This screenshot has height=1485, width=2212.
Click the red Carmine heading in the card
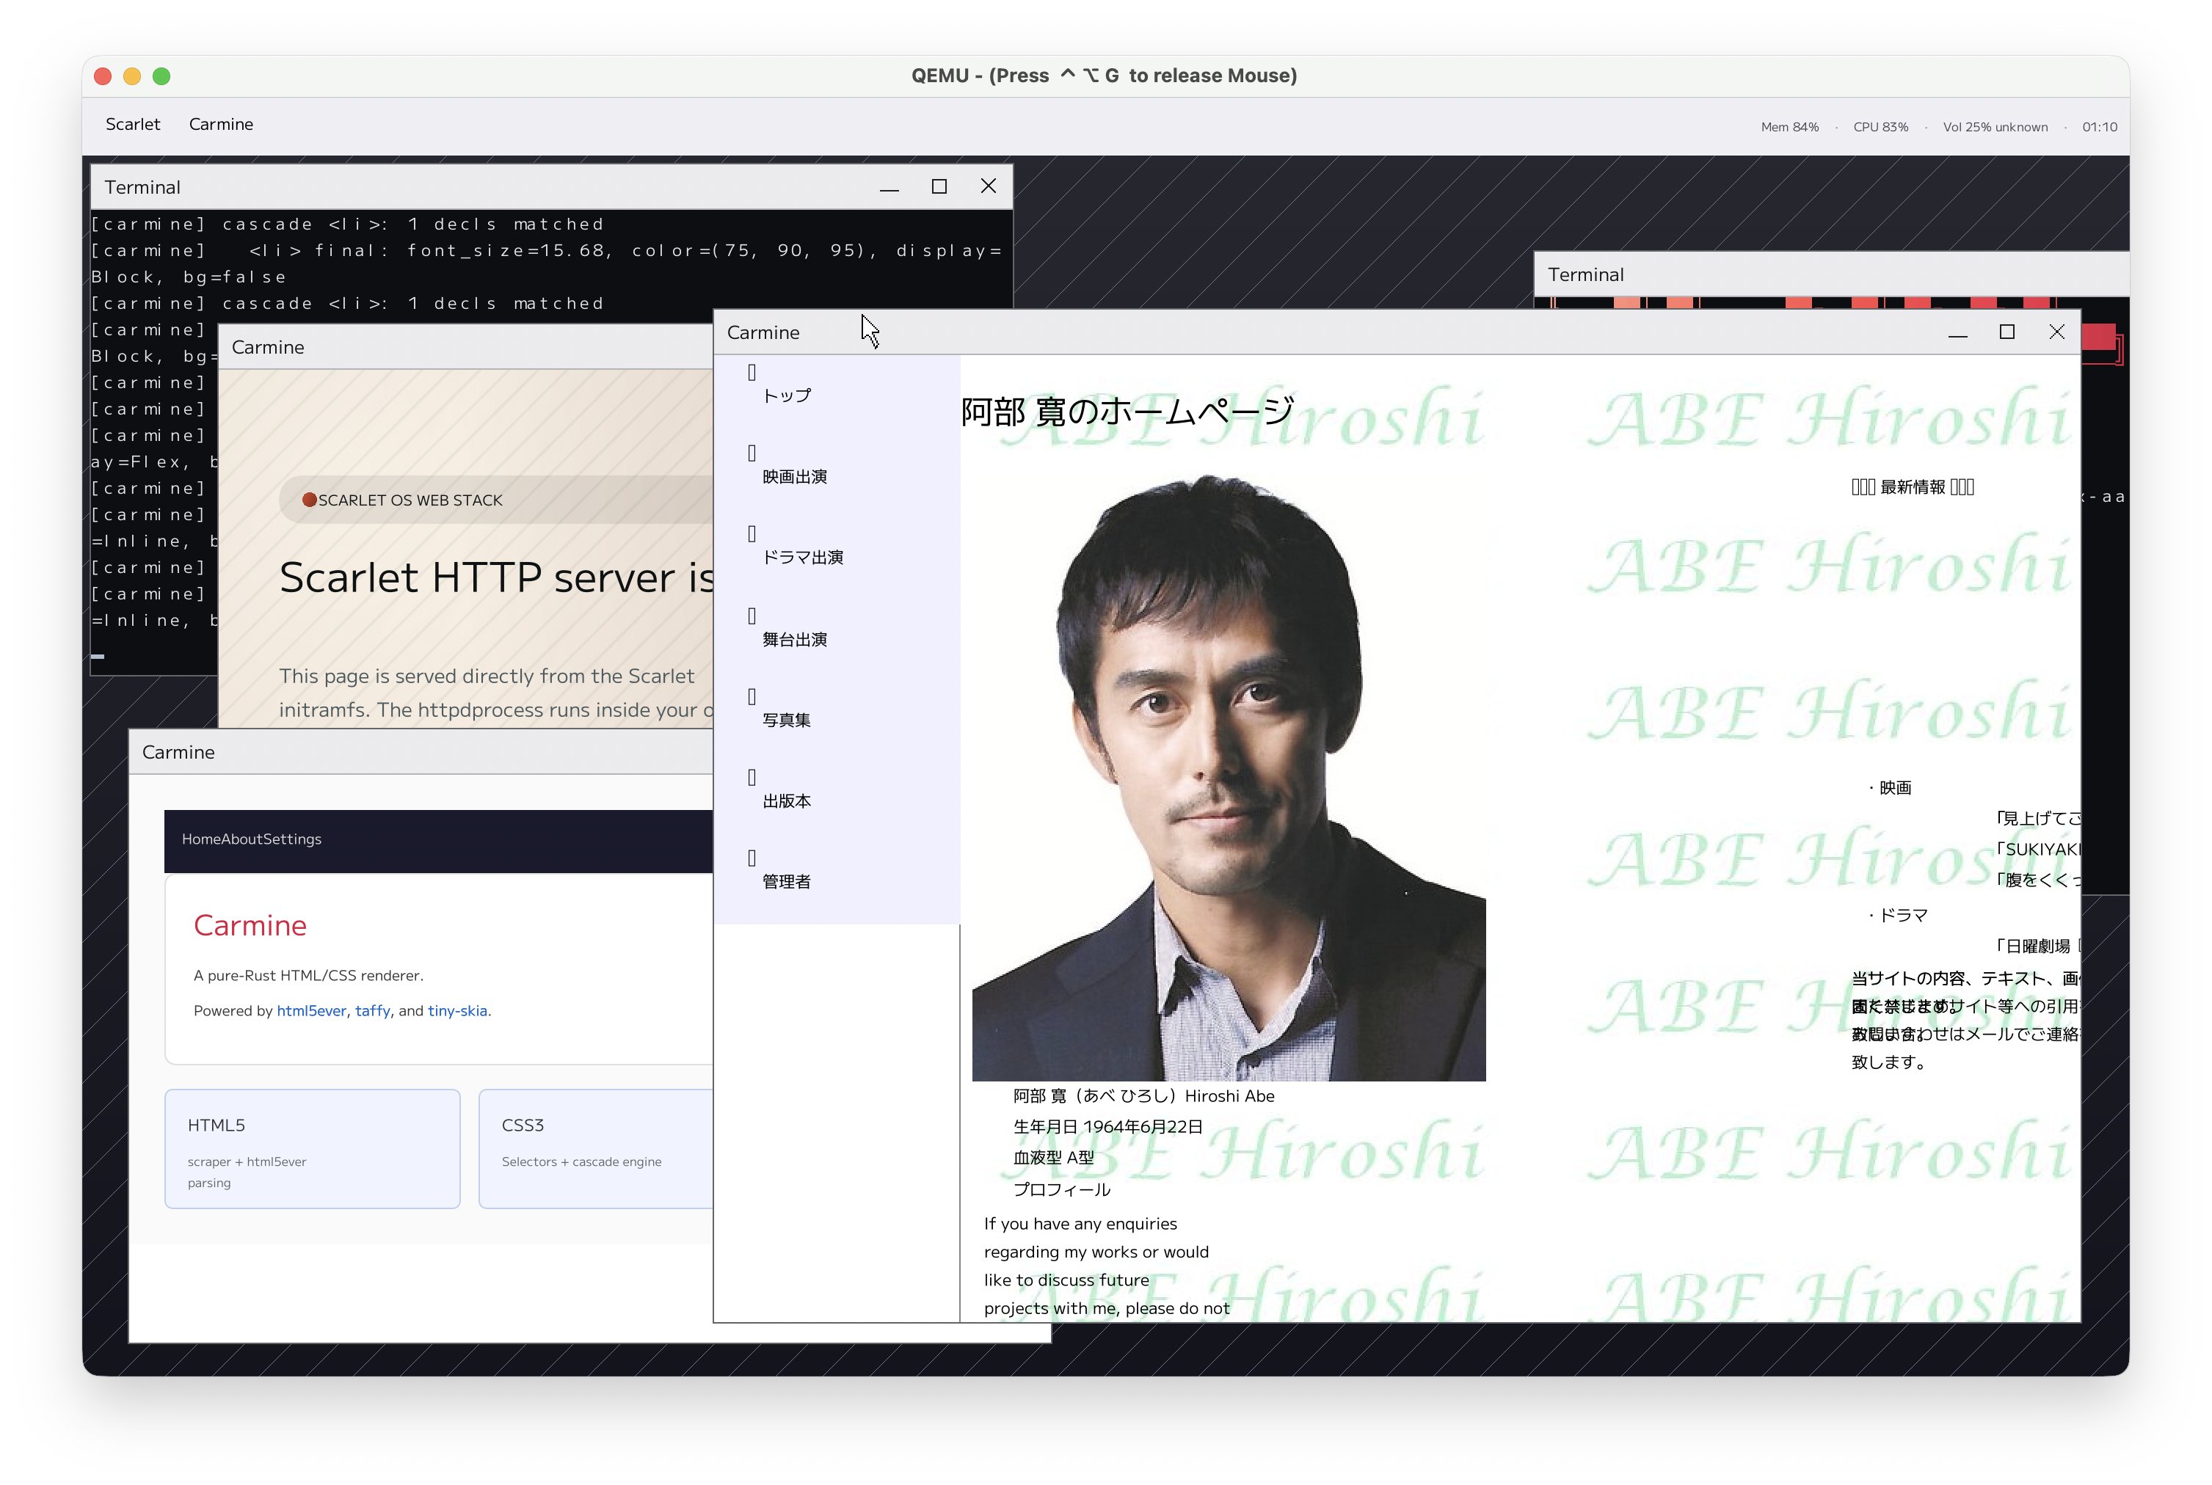point(250,925)
